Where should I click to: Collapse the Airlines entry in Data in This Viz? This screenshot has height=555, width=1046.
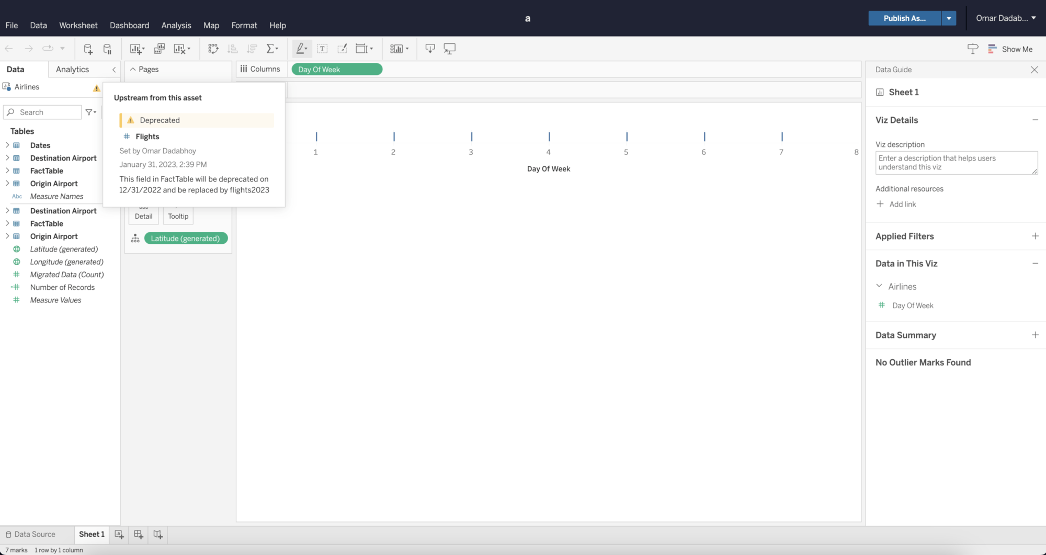879,286
